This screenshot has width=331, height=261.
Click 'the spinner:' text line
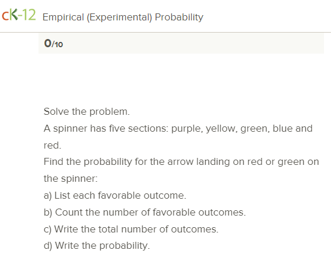pos(71,179)
